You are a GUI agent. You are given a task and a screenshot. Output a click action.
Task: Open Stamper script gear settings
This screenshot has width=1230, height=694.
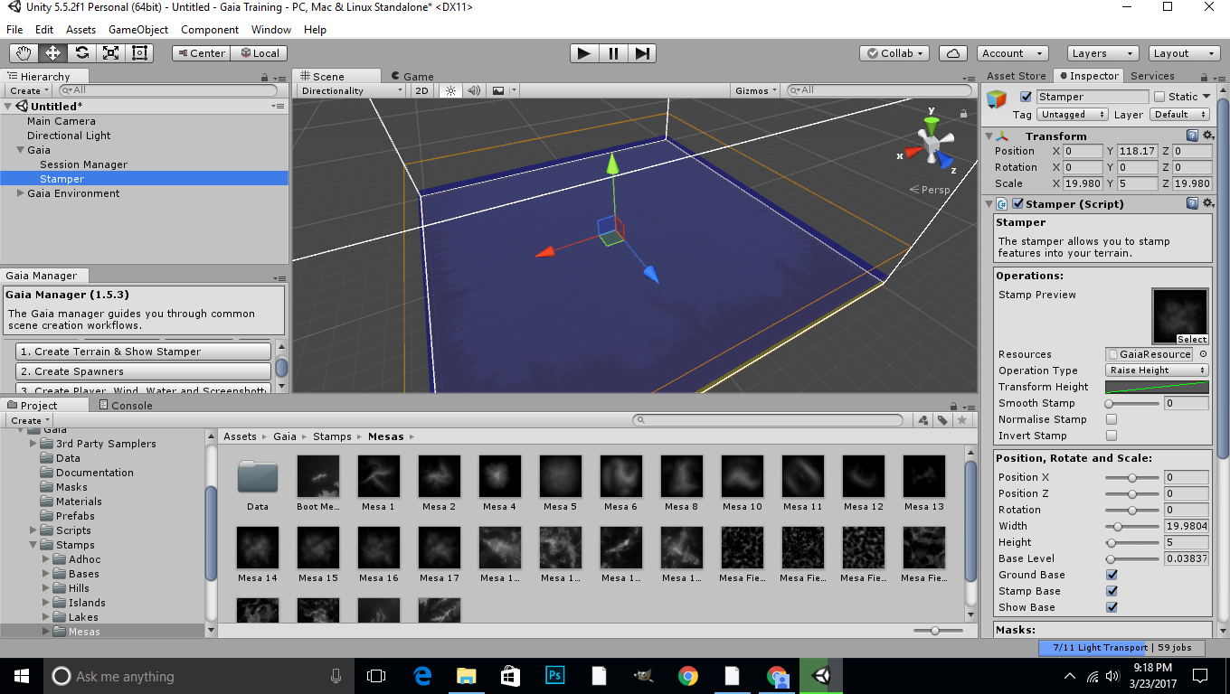[x=1206, y=204]
